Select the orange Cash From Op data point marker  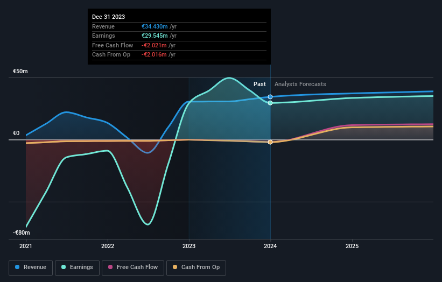pyautogui.click(x=270, y=142)
